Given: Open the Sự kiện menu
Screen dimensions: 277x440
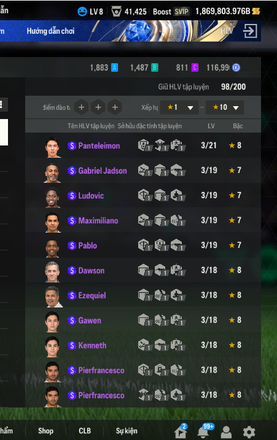Looking at the screenshot, I should click(x=127, y=431).
